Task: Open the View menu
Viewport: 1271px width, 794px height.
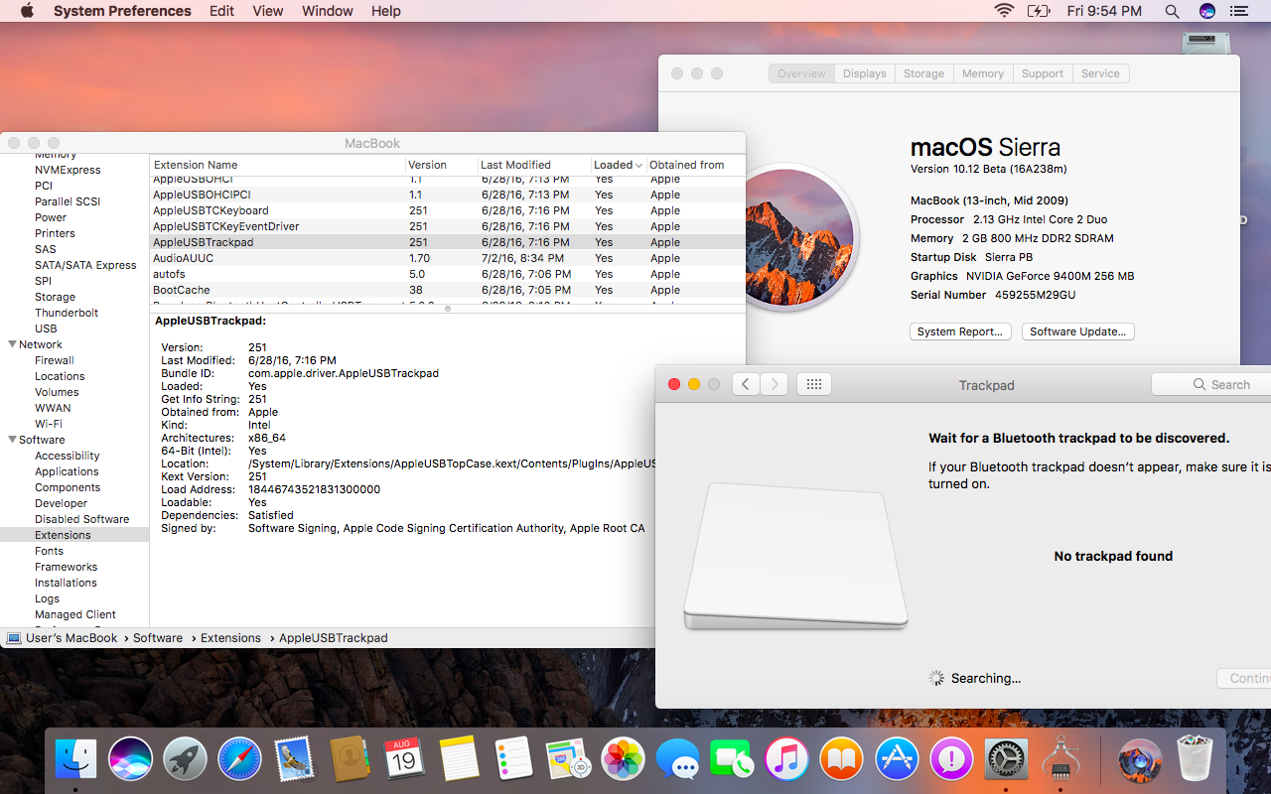Action: (268, 11)
